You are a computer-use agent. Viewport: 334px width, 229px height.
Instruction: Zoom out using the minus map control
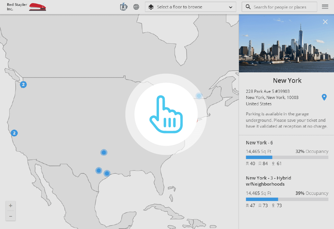click(x=10, y=216)
